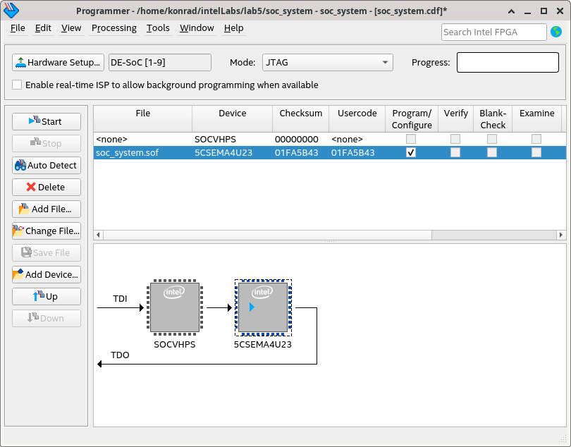Click the Program/Configure column header

[x=412, y=119]
